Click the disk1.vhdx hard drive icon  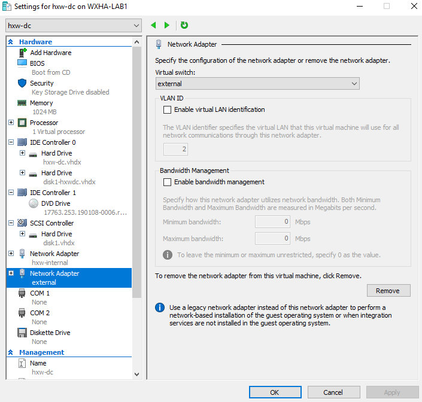[x=33, y=235]
